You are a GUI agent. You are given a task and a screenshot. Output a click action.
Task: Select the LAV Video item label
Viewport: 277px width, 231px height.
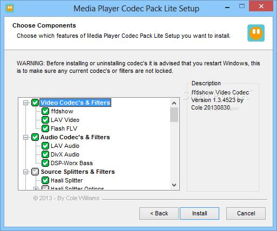coord(65,120)
